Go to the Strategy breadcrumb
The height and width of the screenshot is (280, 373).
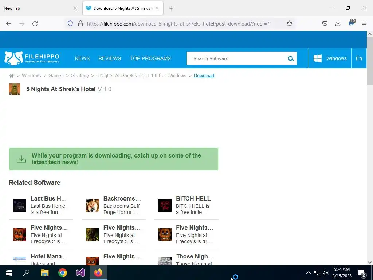coord(80,75)
